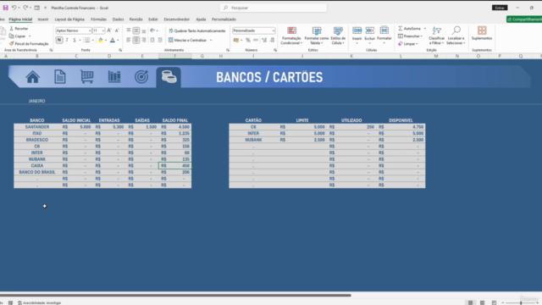Decrease font size with the A-down icon
Viewport: 542px width, 305px height.
pyautogui.click(x=117, y=30)
